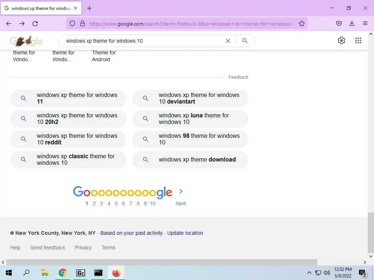This screenshot has height=280, width=374.
Task: Open a new browser tab
Action: pos(89,8)
